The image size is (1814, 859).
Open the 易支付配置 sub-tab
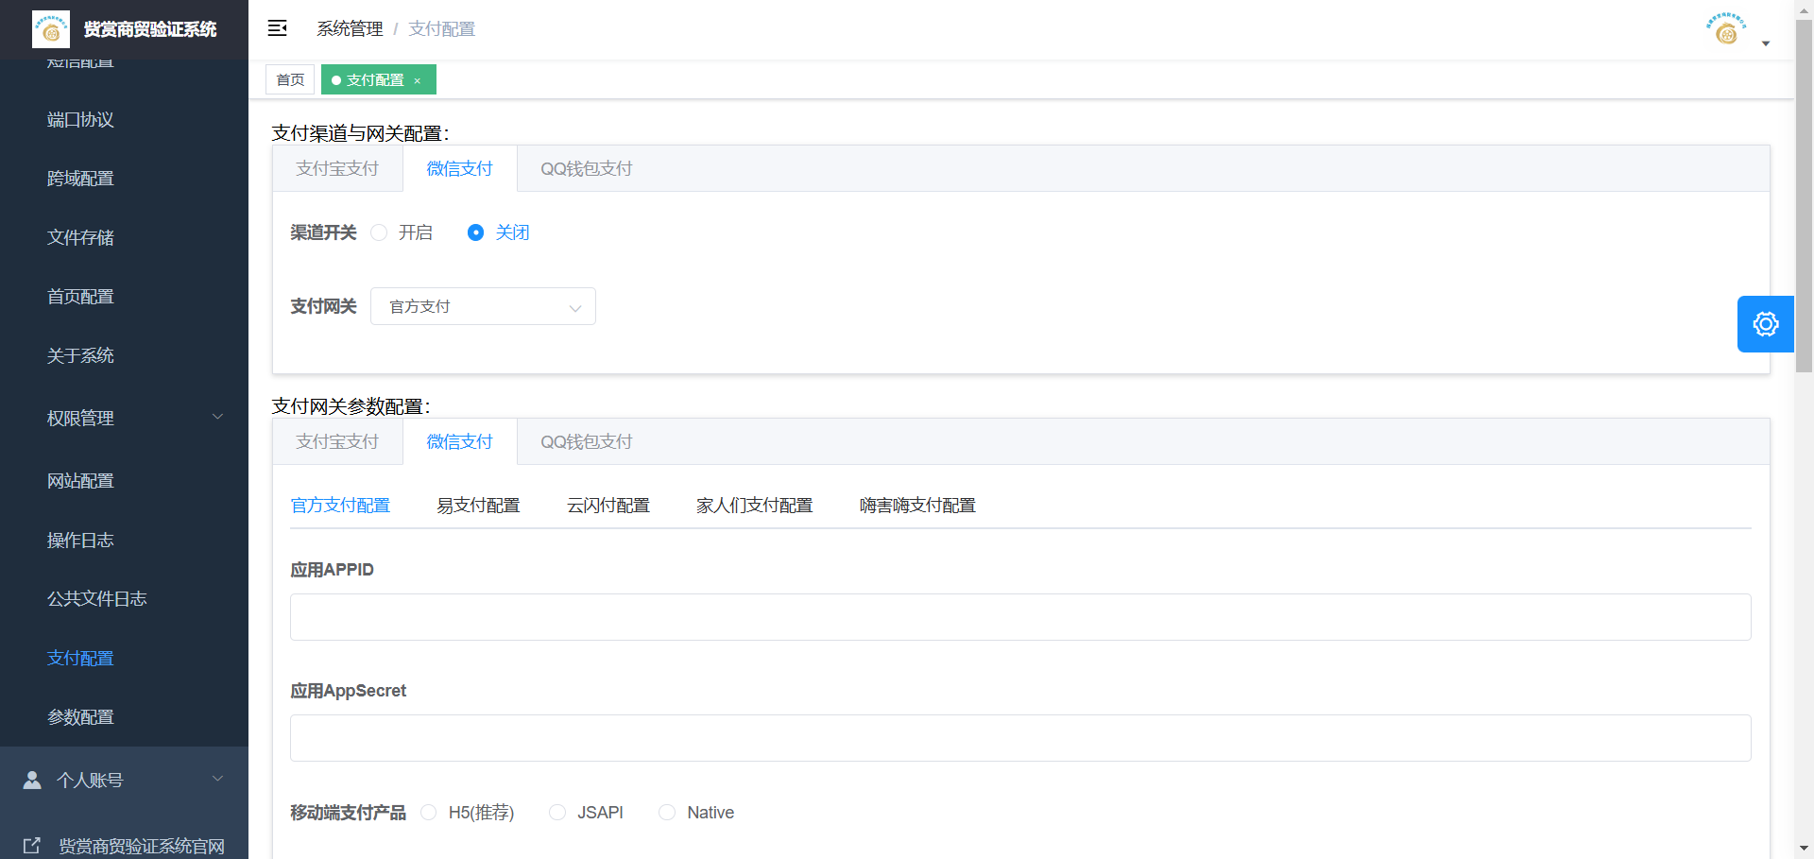click(478, 506)
